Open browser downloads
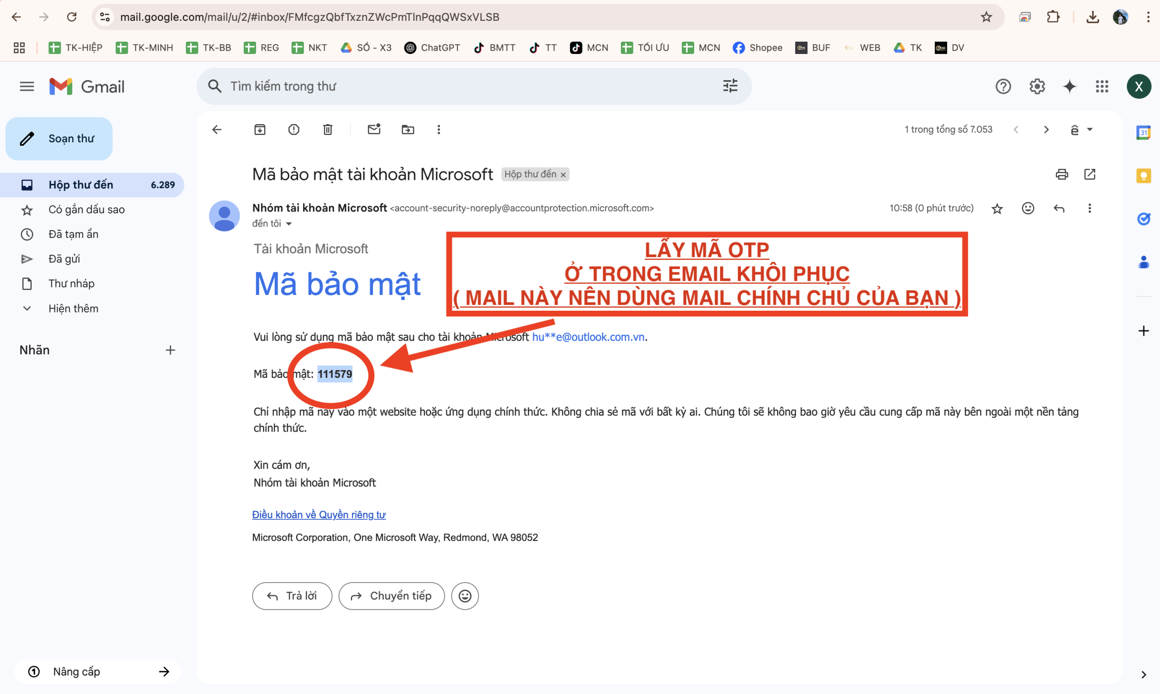This screenshot has height=694, width=1160. [x=1092, y=17]
